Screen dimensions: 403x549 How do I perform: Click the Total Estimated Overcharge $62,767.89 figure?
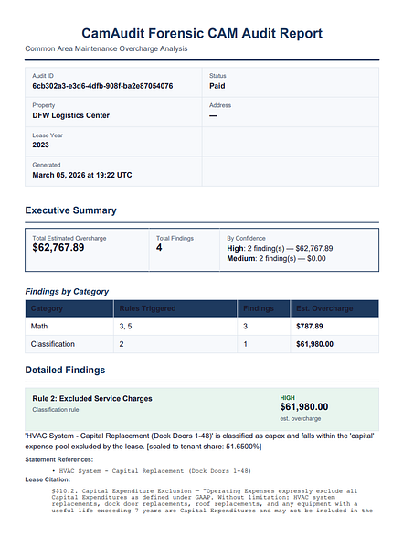click(58, 248)
